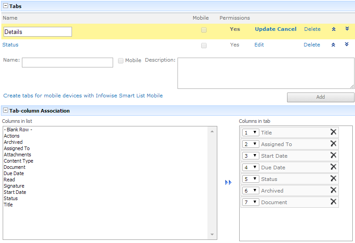This screenshot has width=355, height=243.
Task: Open order dropdown for Due Date
Action: [251, 167]
